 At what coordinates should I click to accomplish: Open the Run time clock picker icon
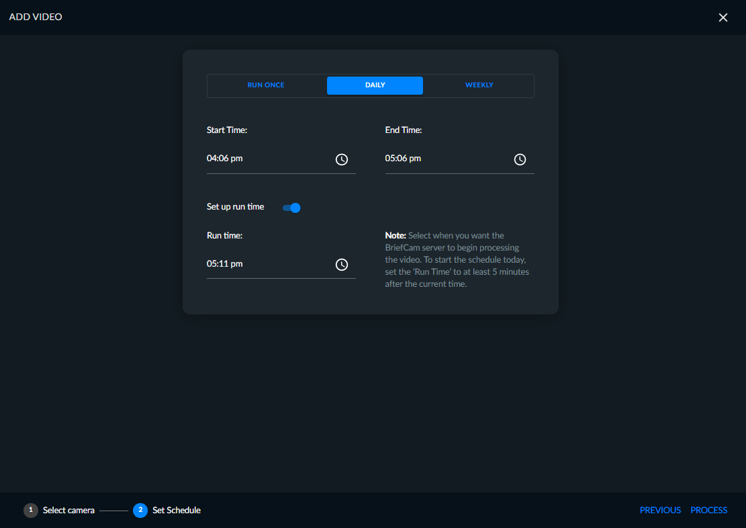tap(342, 265)
